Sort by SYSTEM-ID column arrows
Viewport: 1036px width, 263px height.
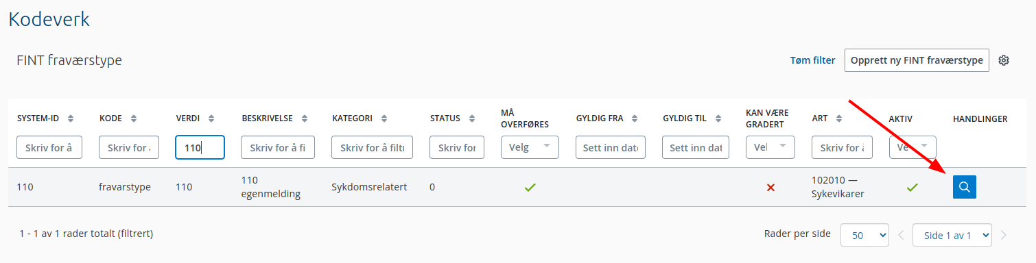(71, 118)
